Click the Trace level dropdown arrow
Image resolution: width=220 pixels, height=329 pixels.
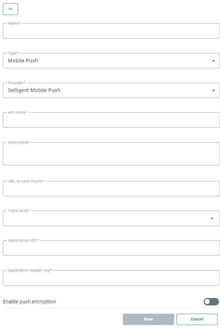point(212,219)
